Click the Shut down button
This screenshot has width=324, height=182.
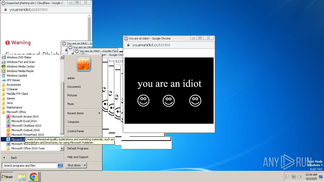click(74, 165)
